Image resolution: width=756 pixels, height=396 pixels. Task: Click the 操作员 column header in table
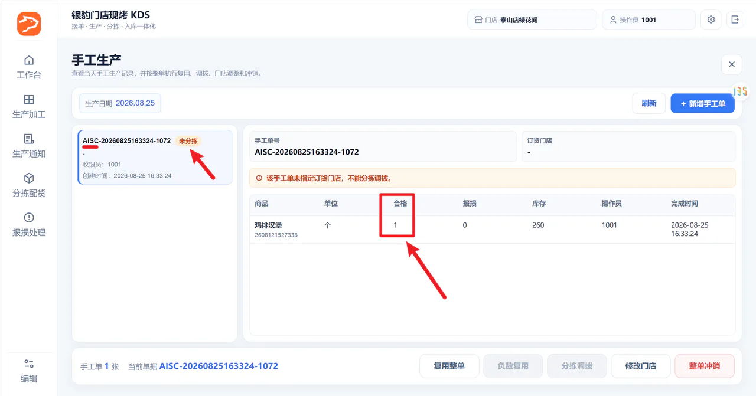611,204
